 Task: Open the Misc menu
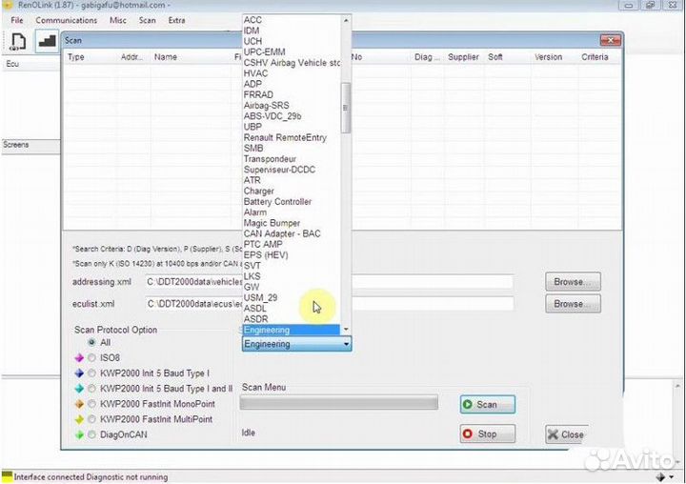coord(118,20)
